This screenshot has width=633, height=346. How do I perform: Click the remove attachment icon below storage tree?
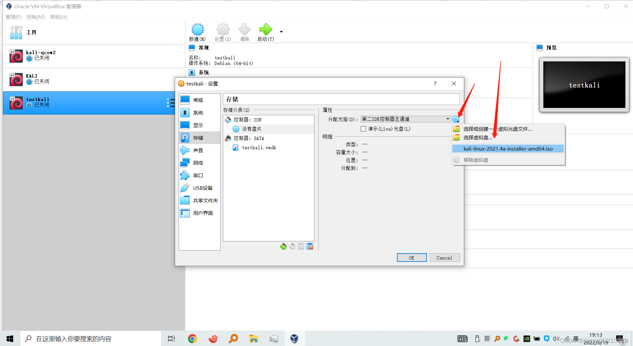pyautogui.click(x=310, y=246)
